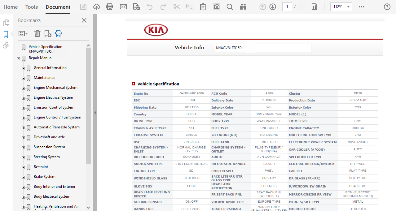The image size is (396, 211).
Task: Switch to the Home tab
Action: (x=11, y=7)
